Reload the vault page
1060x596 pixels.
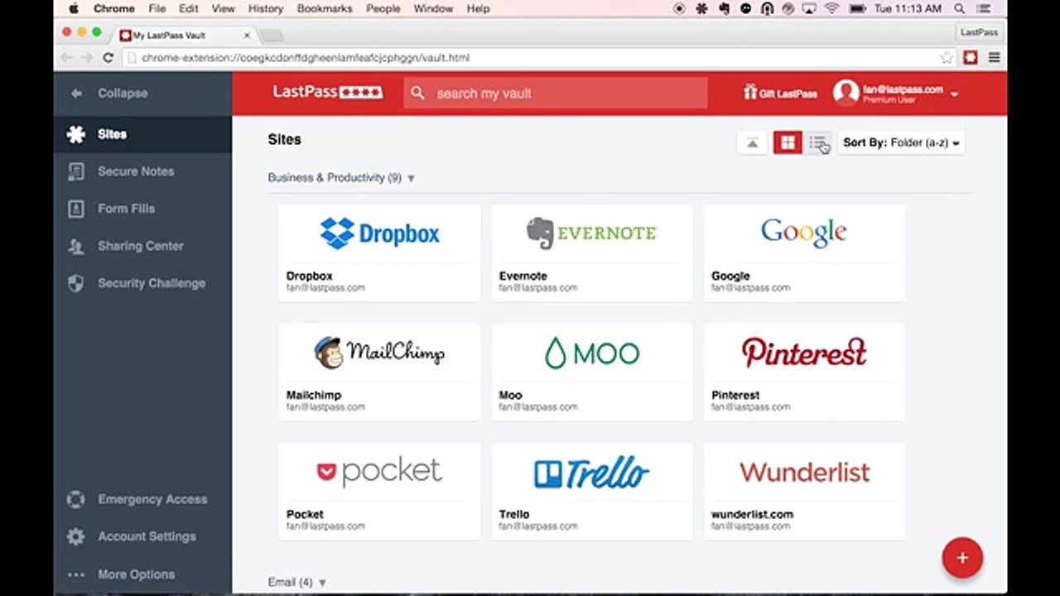[108, 58]
